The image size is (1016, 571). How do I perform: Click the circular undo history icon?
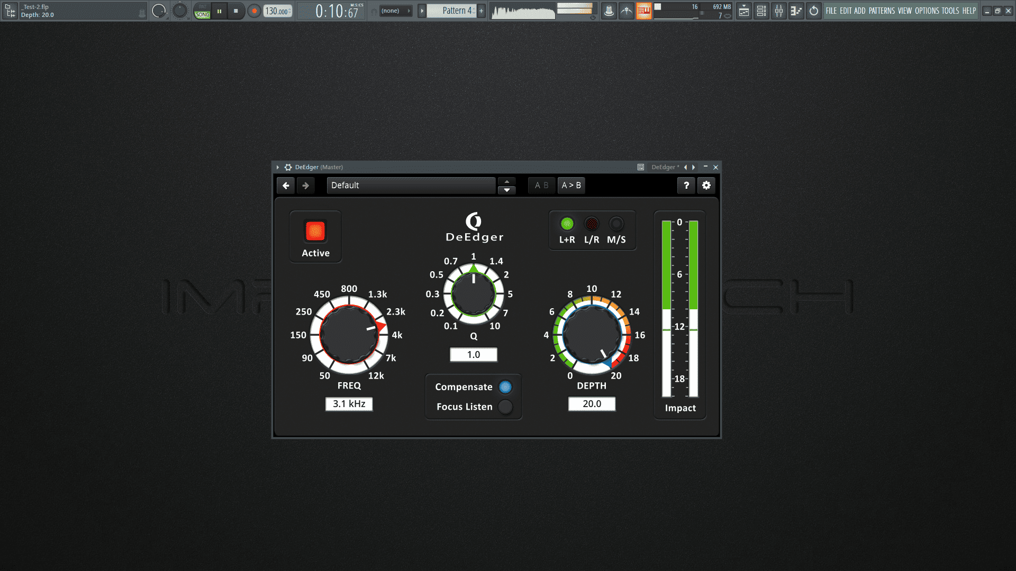pos(814,11)
